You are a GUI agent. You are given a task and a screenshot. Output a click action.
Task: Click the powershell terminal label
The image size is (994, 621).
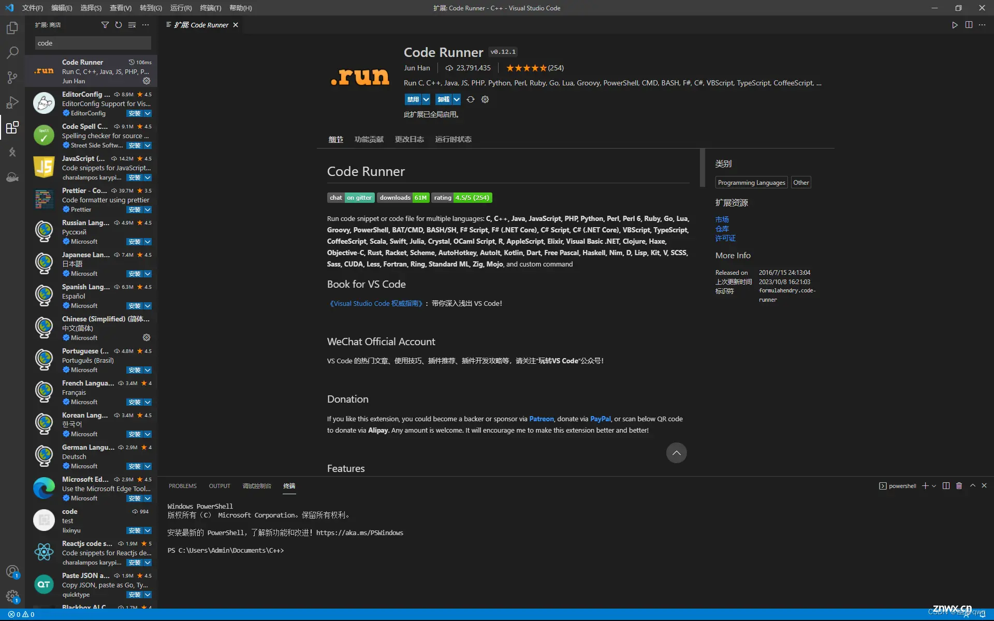click(898, 486)
